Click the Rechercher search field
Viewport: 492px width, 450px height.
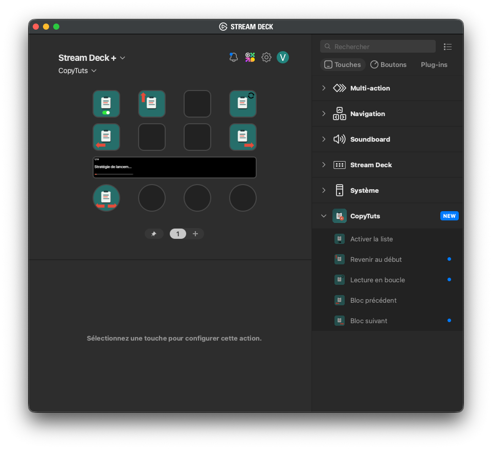tap(378, 47)
